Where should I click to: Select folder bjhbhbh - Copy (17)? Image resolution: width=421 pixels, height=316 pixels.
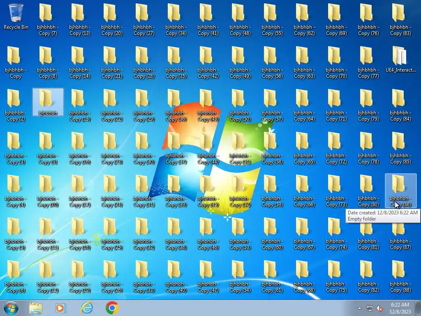(x=80, y=191)
